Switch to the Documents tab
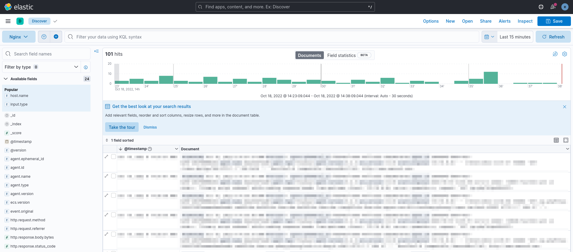Screen dimensions: 573x252 pos(309,55)
